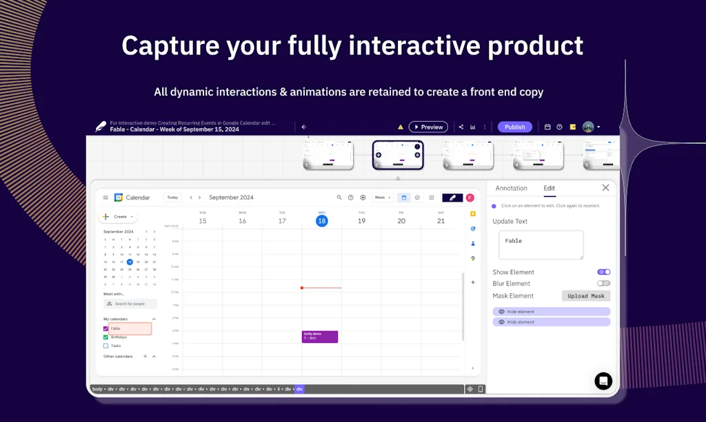Select the Edit tab
This screenshot has height=422, width=706.
coord(549,188)
